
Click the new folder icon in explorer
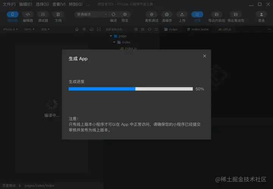click(x=143, y=29)
